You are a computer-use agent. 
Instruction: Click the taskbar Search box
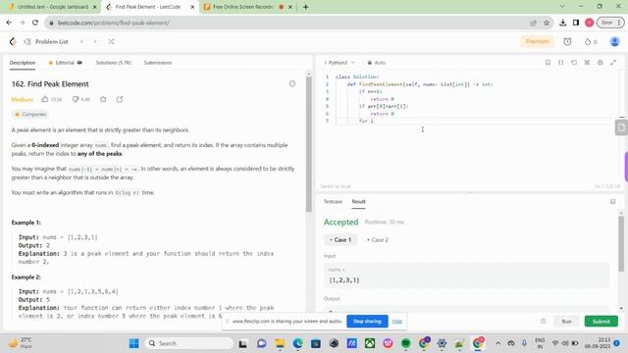pyautogui.click(x=189, y=343)
